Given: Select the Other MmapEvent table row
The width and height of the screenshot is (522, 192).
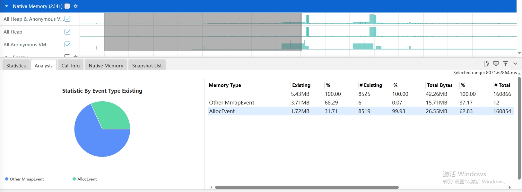Looking at the screenshot, I should pyautogui.click(x=231, y=103).
